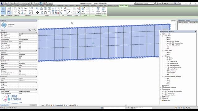Click the Help question mark icon in title bar

pyautogui.click(x=179, y=3)
